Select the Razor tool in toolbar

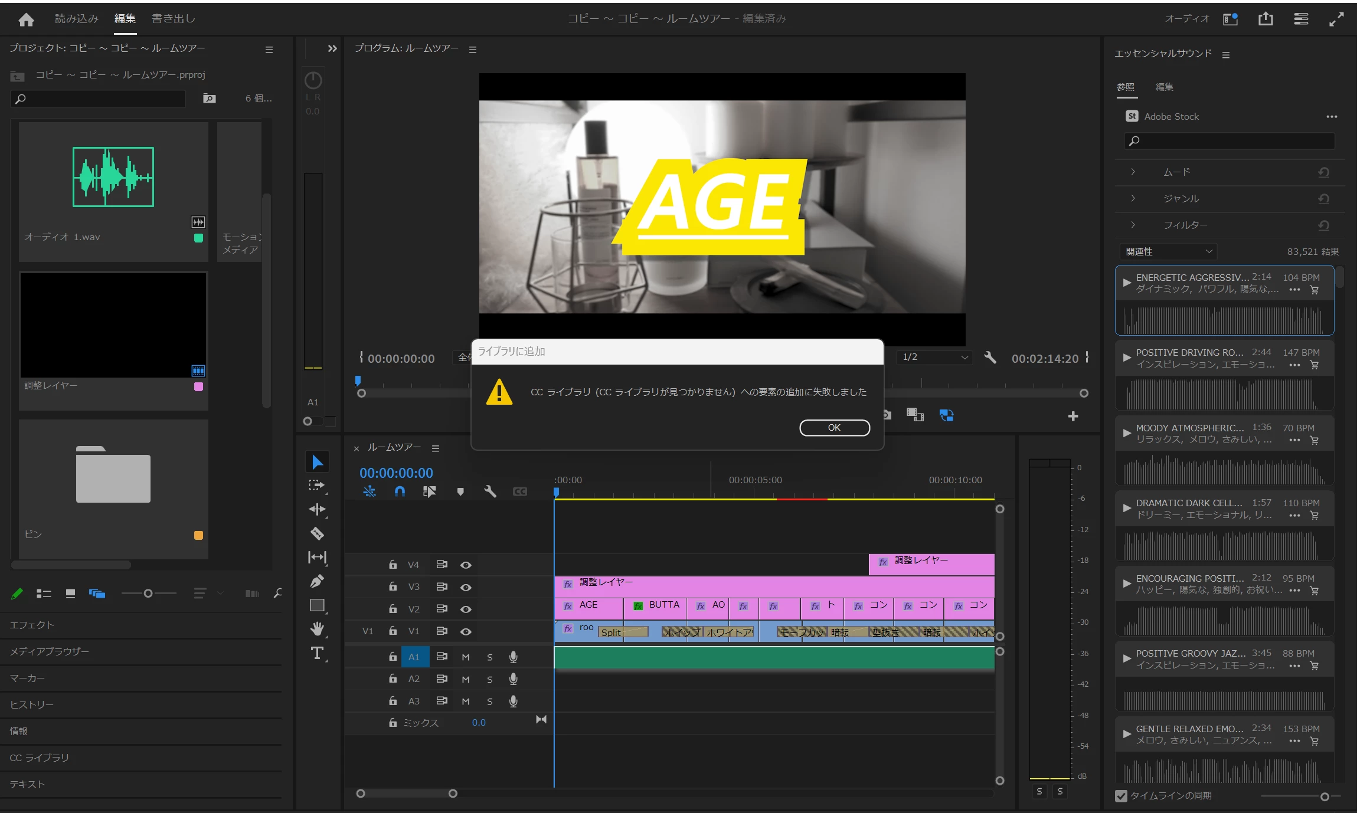coord(317,533)
